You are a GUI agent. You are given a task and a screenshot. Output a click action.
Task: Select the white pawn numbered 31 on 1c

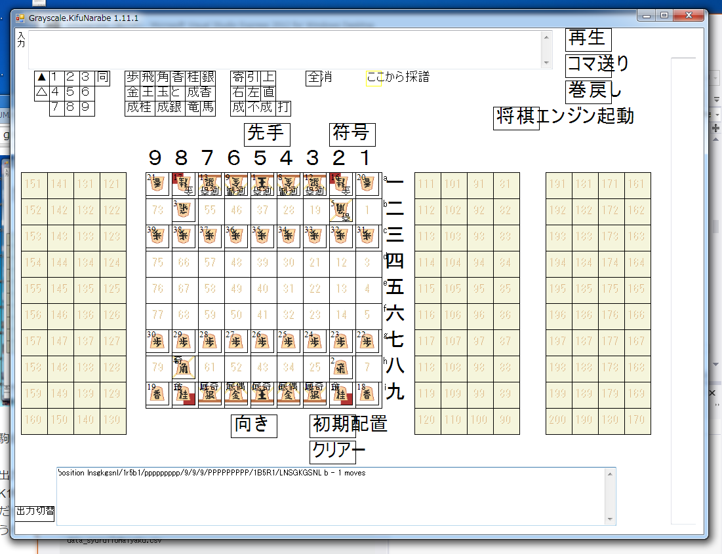(367, 236)
